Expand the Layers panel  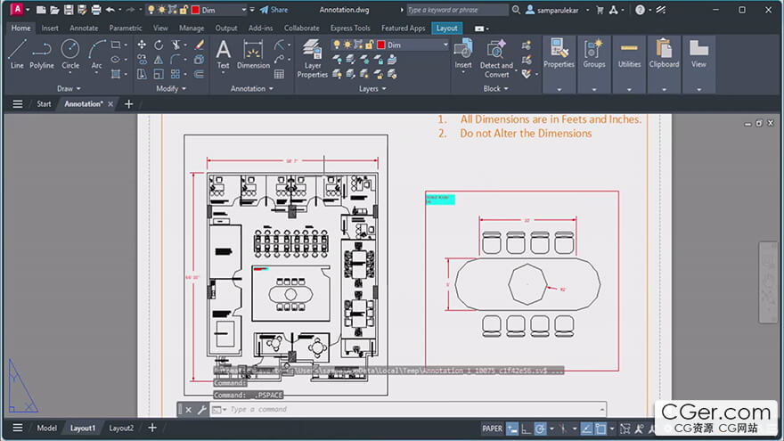372,88
